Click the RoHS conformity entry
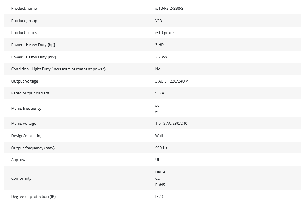Viewport: 303px width, 208px height. click(x=160, y=185)
